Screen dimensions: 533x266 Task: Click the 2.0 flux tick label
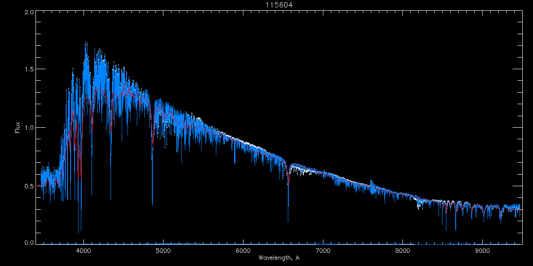pyautogui.click(x=29, y=12)
